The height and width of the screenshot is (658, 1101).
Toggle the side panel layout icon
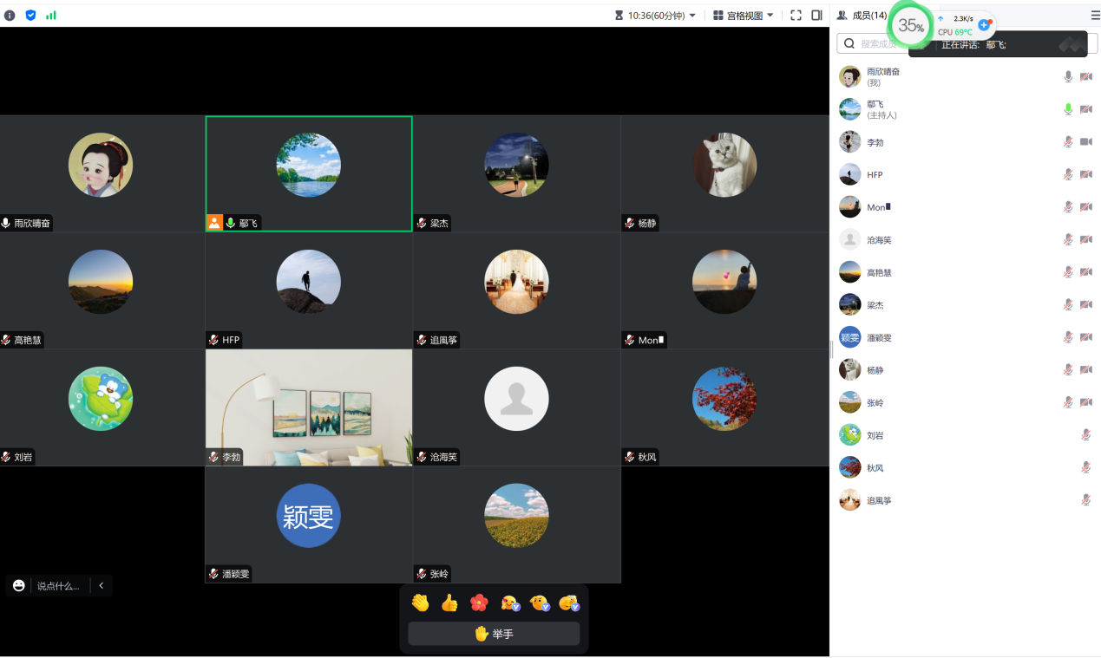(x=816, y=15)
